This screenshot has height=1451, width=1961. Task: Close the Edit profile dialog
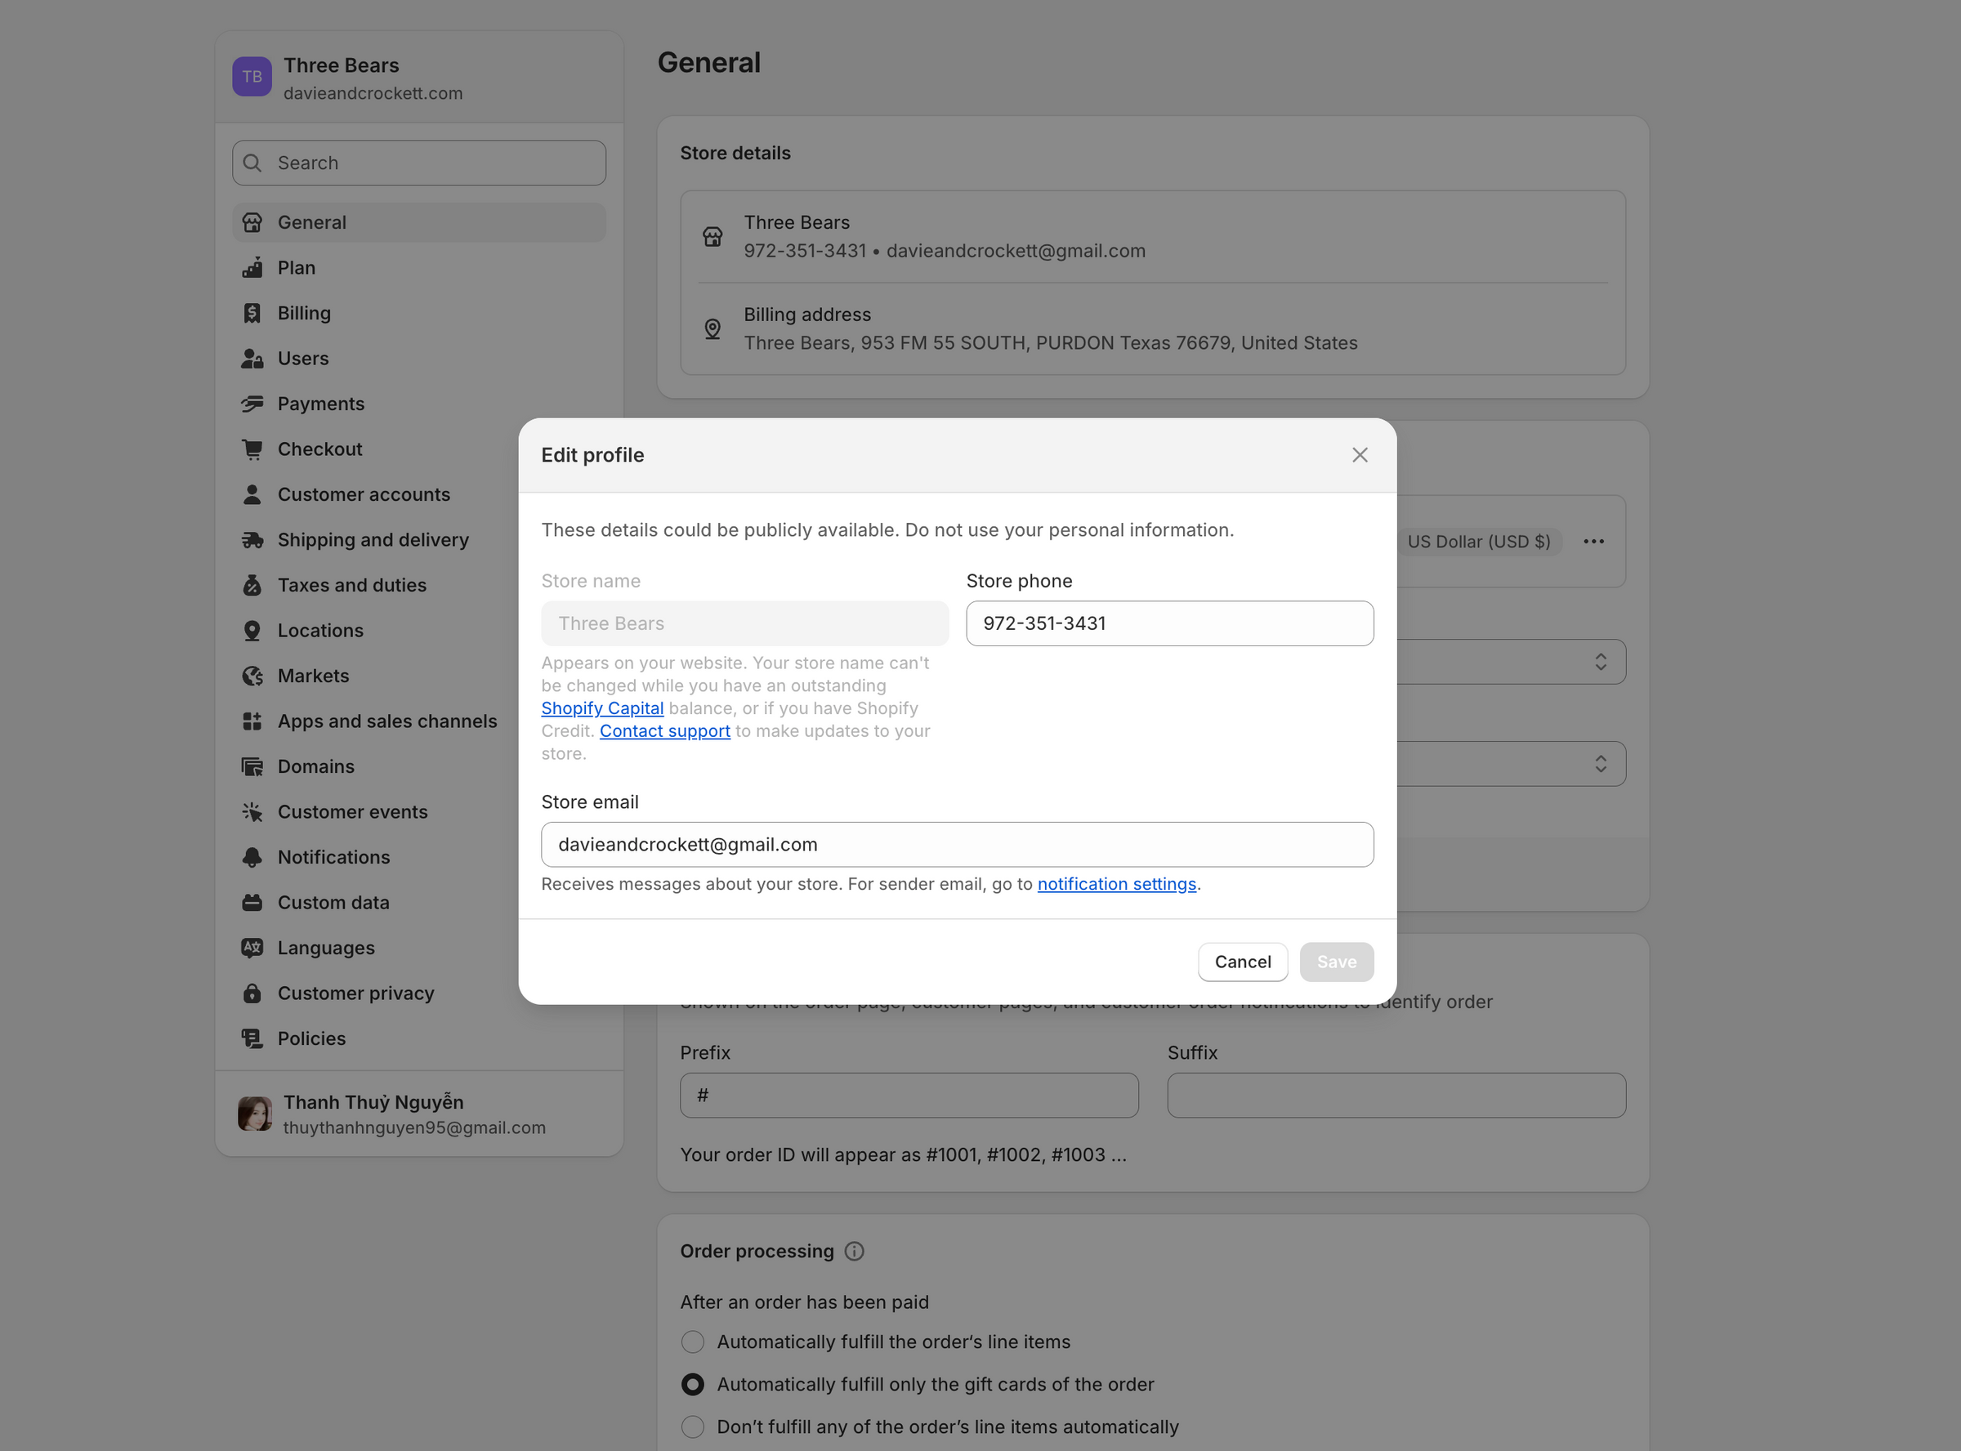pos(1360,455)
